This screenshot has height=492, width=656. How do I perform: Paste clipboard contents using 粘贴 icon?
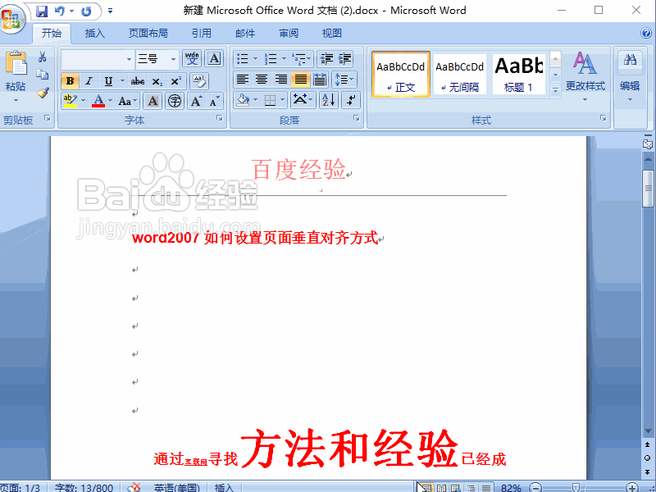coord(16,64)
